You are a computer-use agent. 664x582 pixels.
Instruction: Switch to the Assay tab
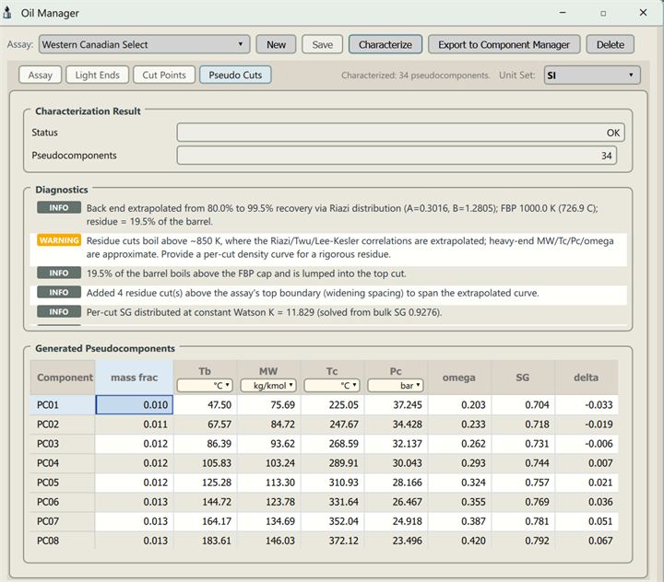(41, 75)
